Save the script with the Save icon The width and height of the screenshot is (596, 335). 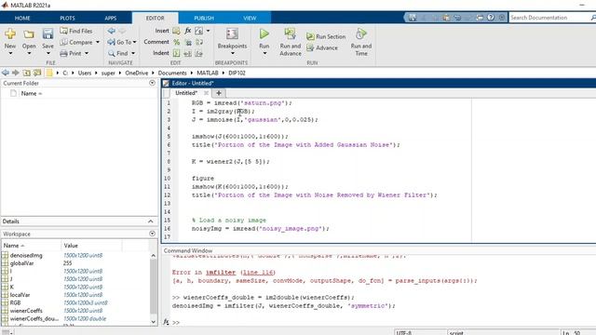tap(47, 34)
